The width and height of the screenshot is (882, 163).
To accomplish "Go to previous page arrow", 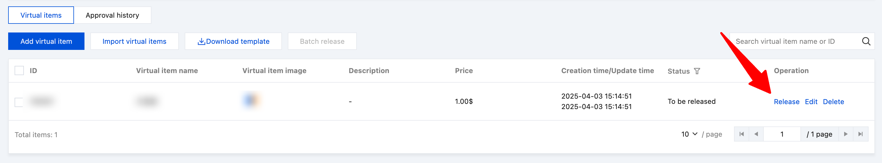I will pyautogui.click(x=756, y=134).
